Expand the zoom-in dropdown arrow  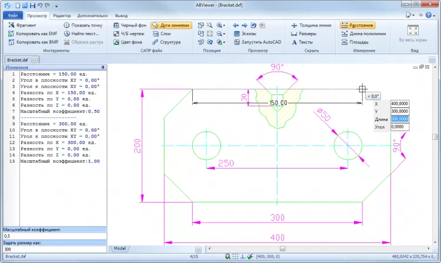[x=224, y=26]
